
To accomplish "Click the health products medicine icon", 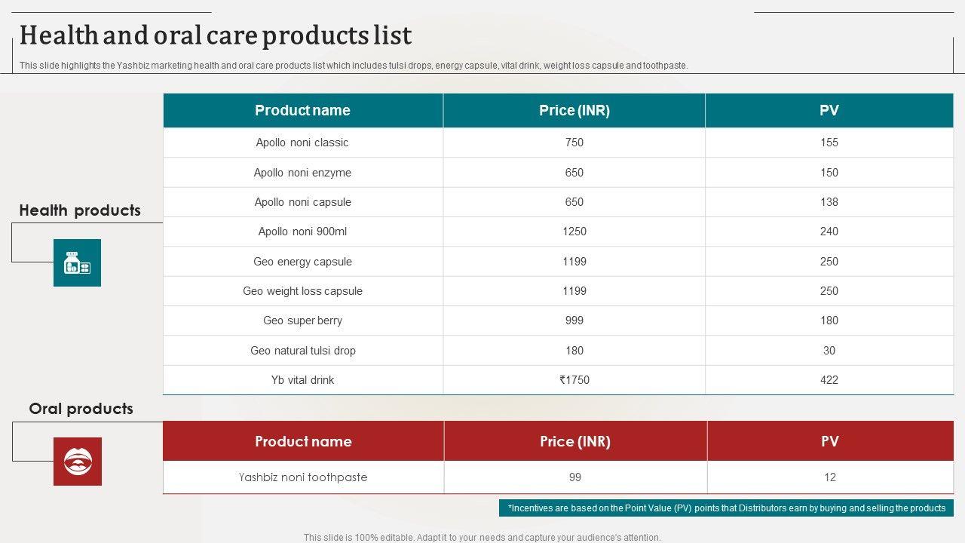I will pyautogui.click(x=77, y=263).
